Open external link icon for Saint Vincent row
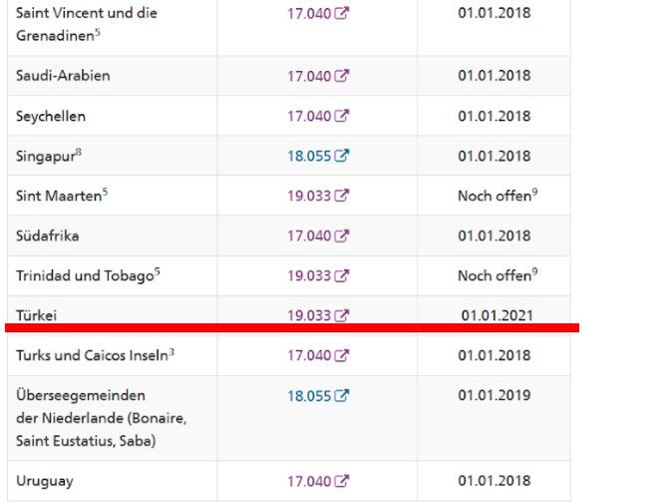The width and height of the screenshot is (668, 502). click(x=342, y=13)
